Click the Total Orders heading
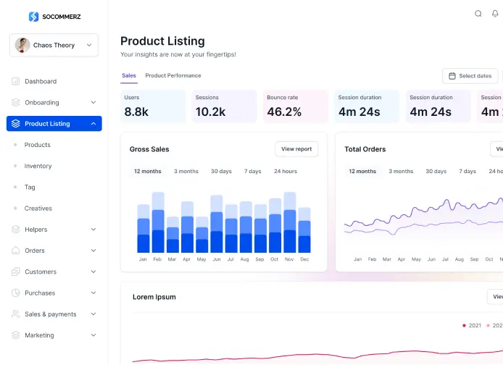This screenshot has width=503, height=365. click(x=365, y=149)
